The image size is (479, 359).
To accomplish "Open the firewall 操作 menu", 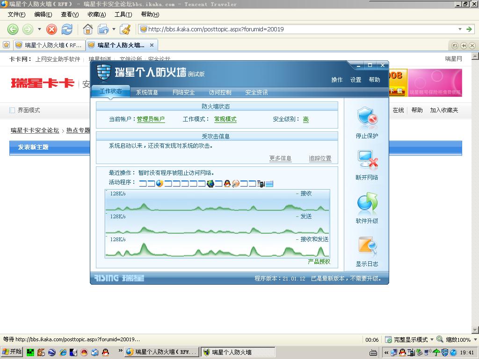I will click(337, 79).
